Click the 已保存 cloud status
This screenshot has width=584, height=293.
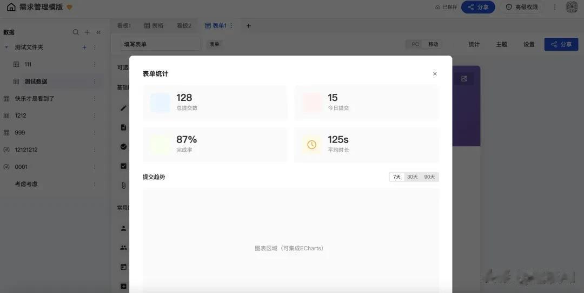coord(446,7)
